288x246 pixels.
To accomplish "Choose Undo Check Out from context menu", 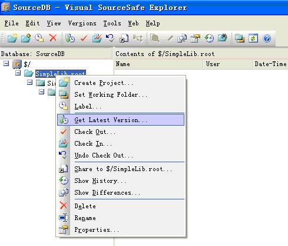I will pos(121,155).
